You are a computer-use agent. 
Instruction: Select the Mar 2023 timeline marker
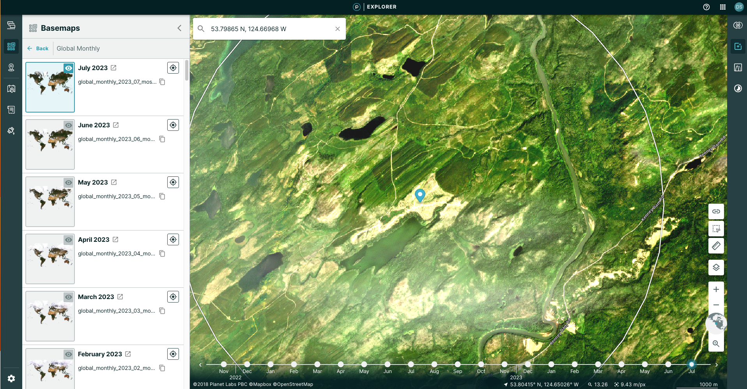point(598,364)
